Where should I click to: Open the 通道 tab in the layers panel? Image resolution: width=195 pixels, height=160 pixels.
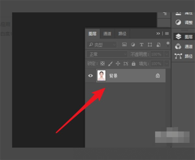point(107,33)
